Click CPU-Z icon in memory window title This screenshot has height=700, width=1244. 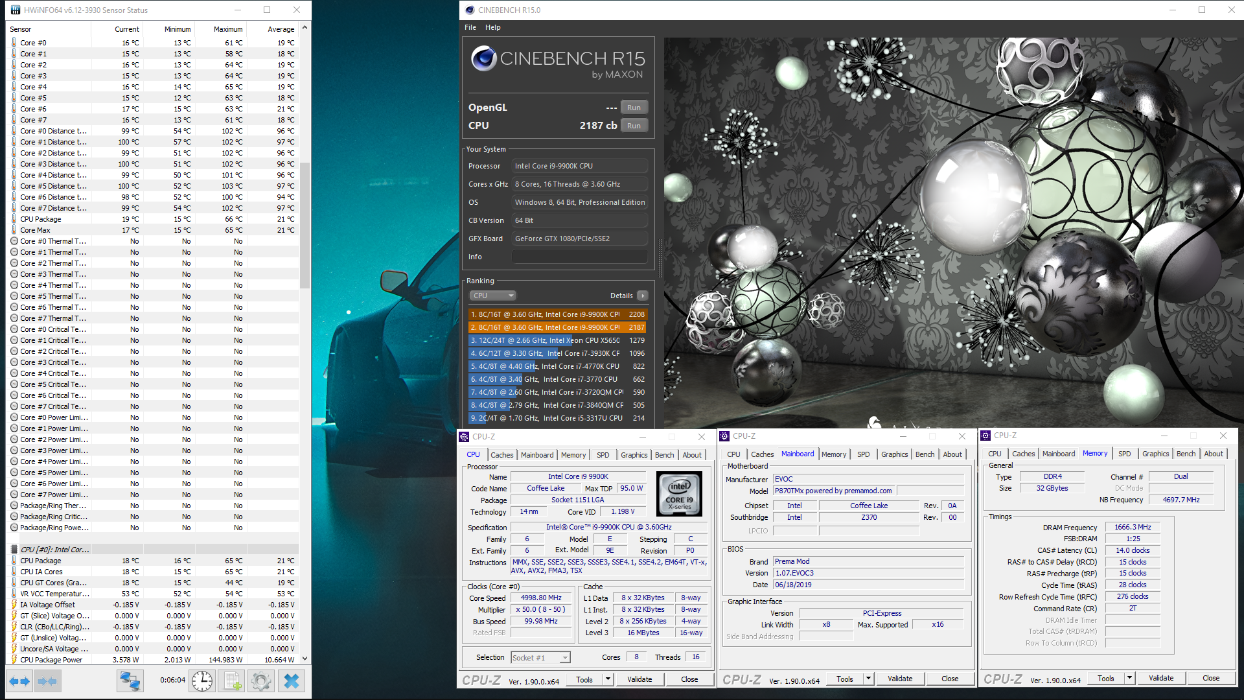click(x=985, y=436)
